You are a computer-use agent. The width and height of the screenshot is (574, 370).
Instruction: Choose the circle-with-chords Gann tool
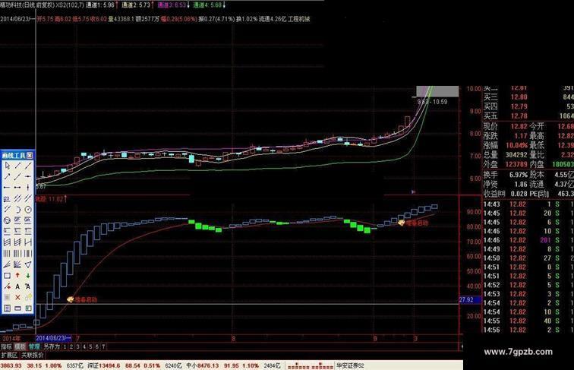[x=7, y=220]
